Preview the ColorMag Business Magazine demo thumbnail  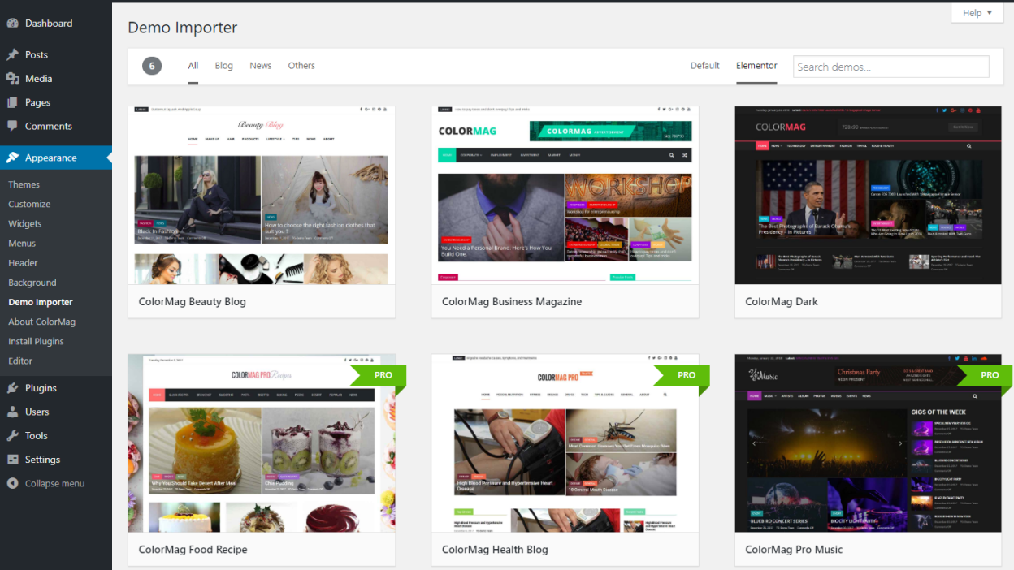click(565, 195)
